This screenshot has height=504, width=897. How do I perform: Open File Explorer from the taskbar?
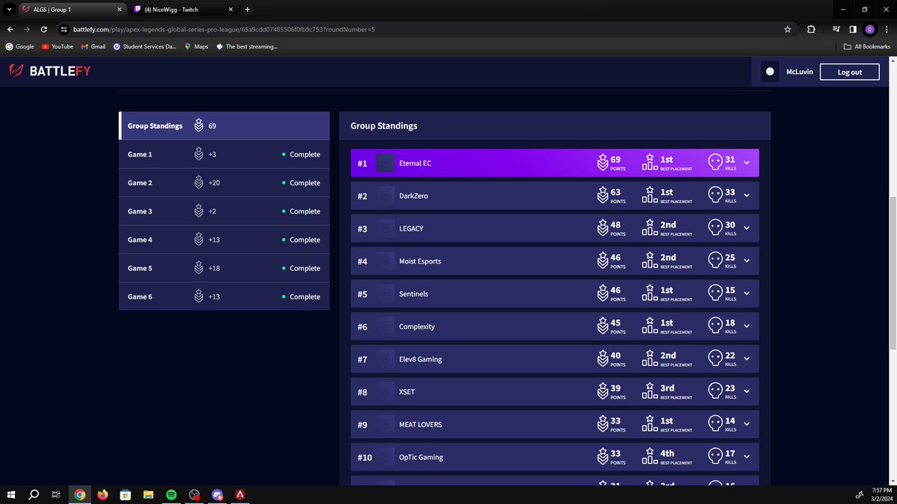coord(148,494)
